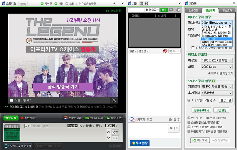Image resolution: width=237 pixels, height=150 pixels.
Task: Choose 안드로이드 라이브 캠 option
Action: (217, 33)
